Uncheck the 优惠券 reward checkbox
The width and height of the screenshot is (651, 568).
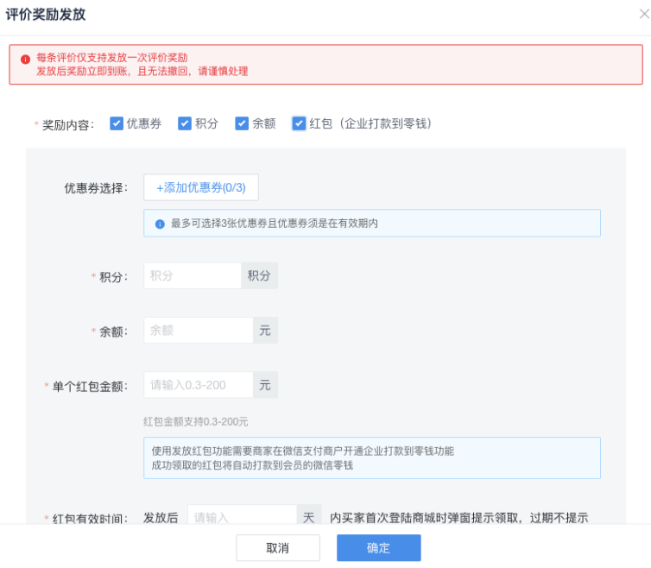pos(117,123)
